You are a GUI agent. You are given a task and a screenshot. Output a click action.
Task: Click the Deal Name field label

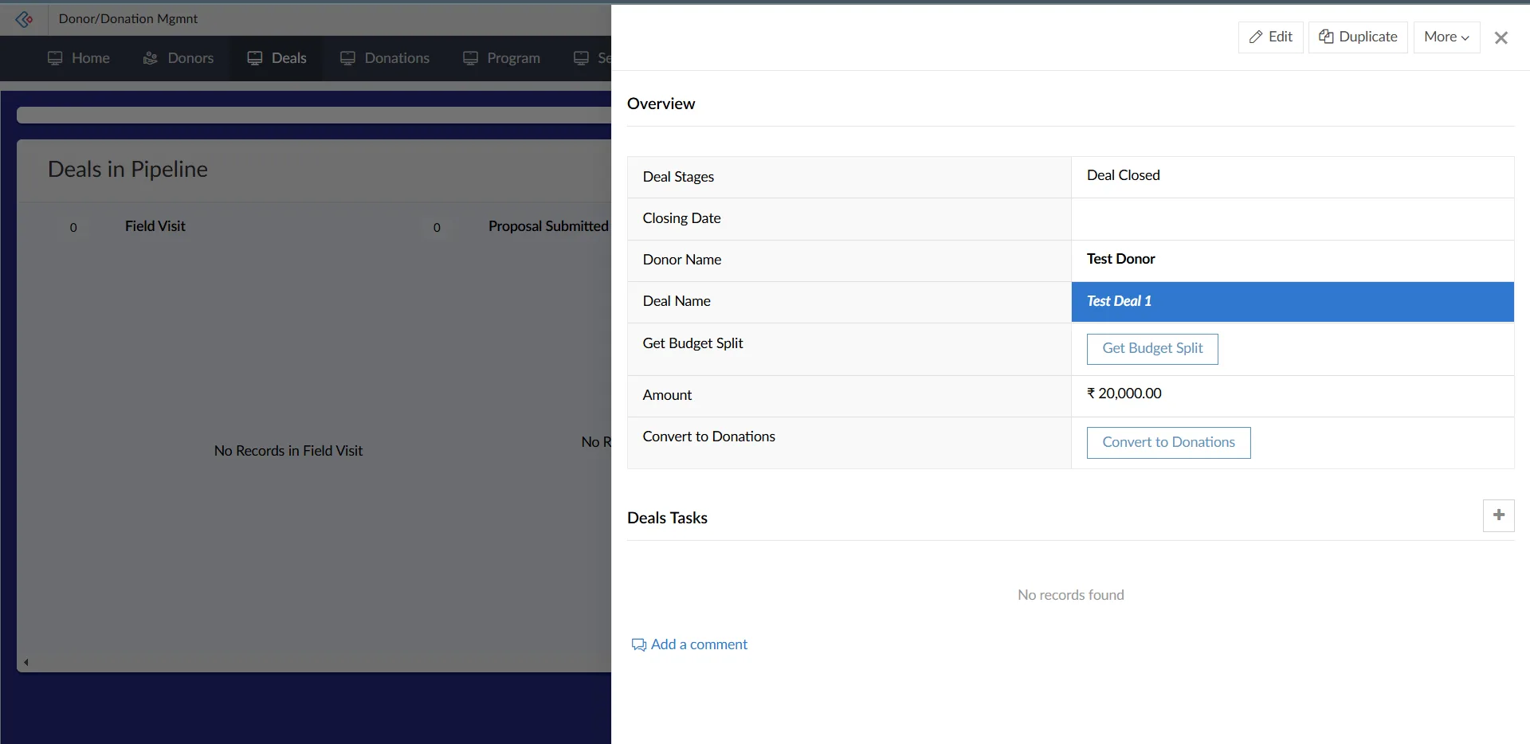coord(677,301)
